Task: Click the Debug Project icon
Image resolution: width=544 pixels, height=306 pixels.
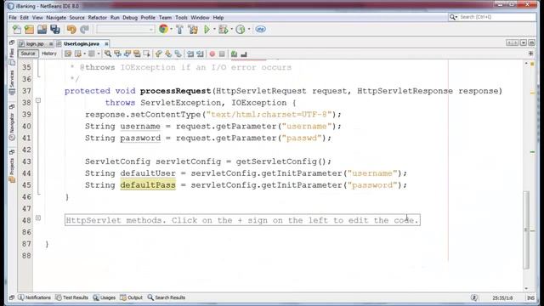Action: [x=224, y=30]
